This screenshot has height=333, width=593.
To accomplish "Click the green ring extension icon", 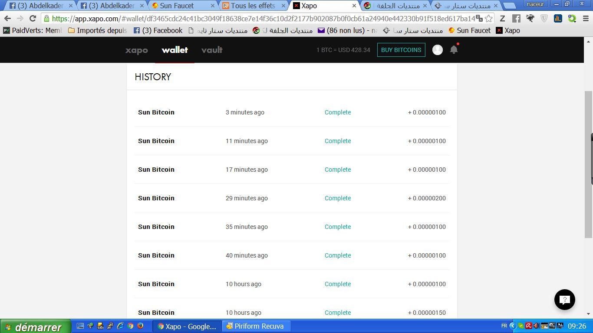I will tap(572, 18).
